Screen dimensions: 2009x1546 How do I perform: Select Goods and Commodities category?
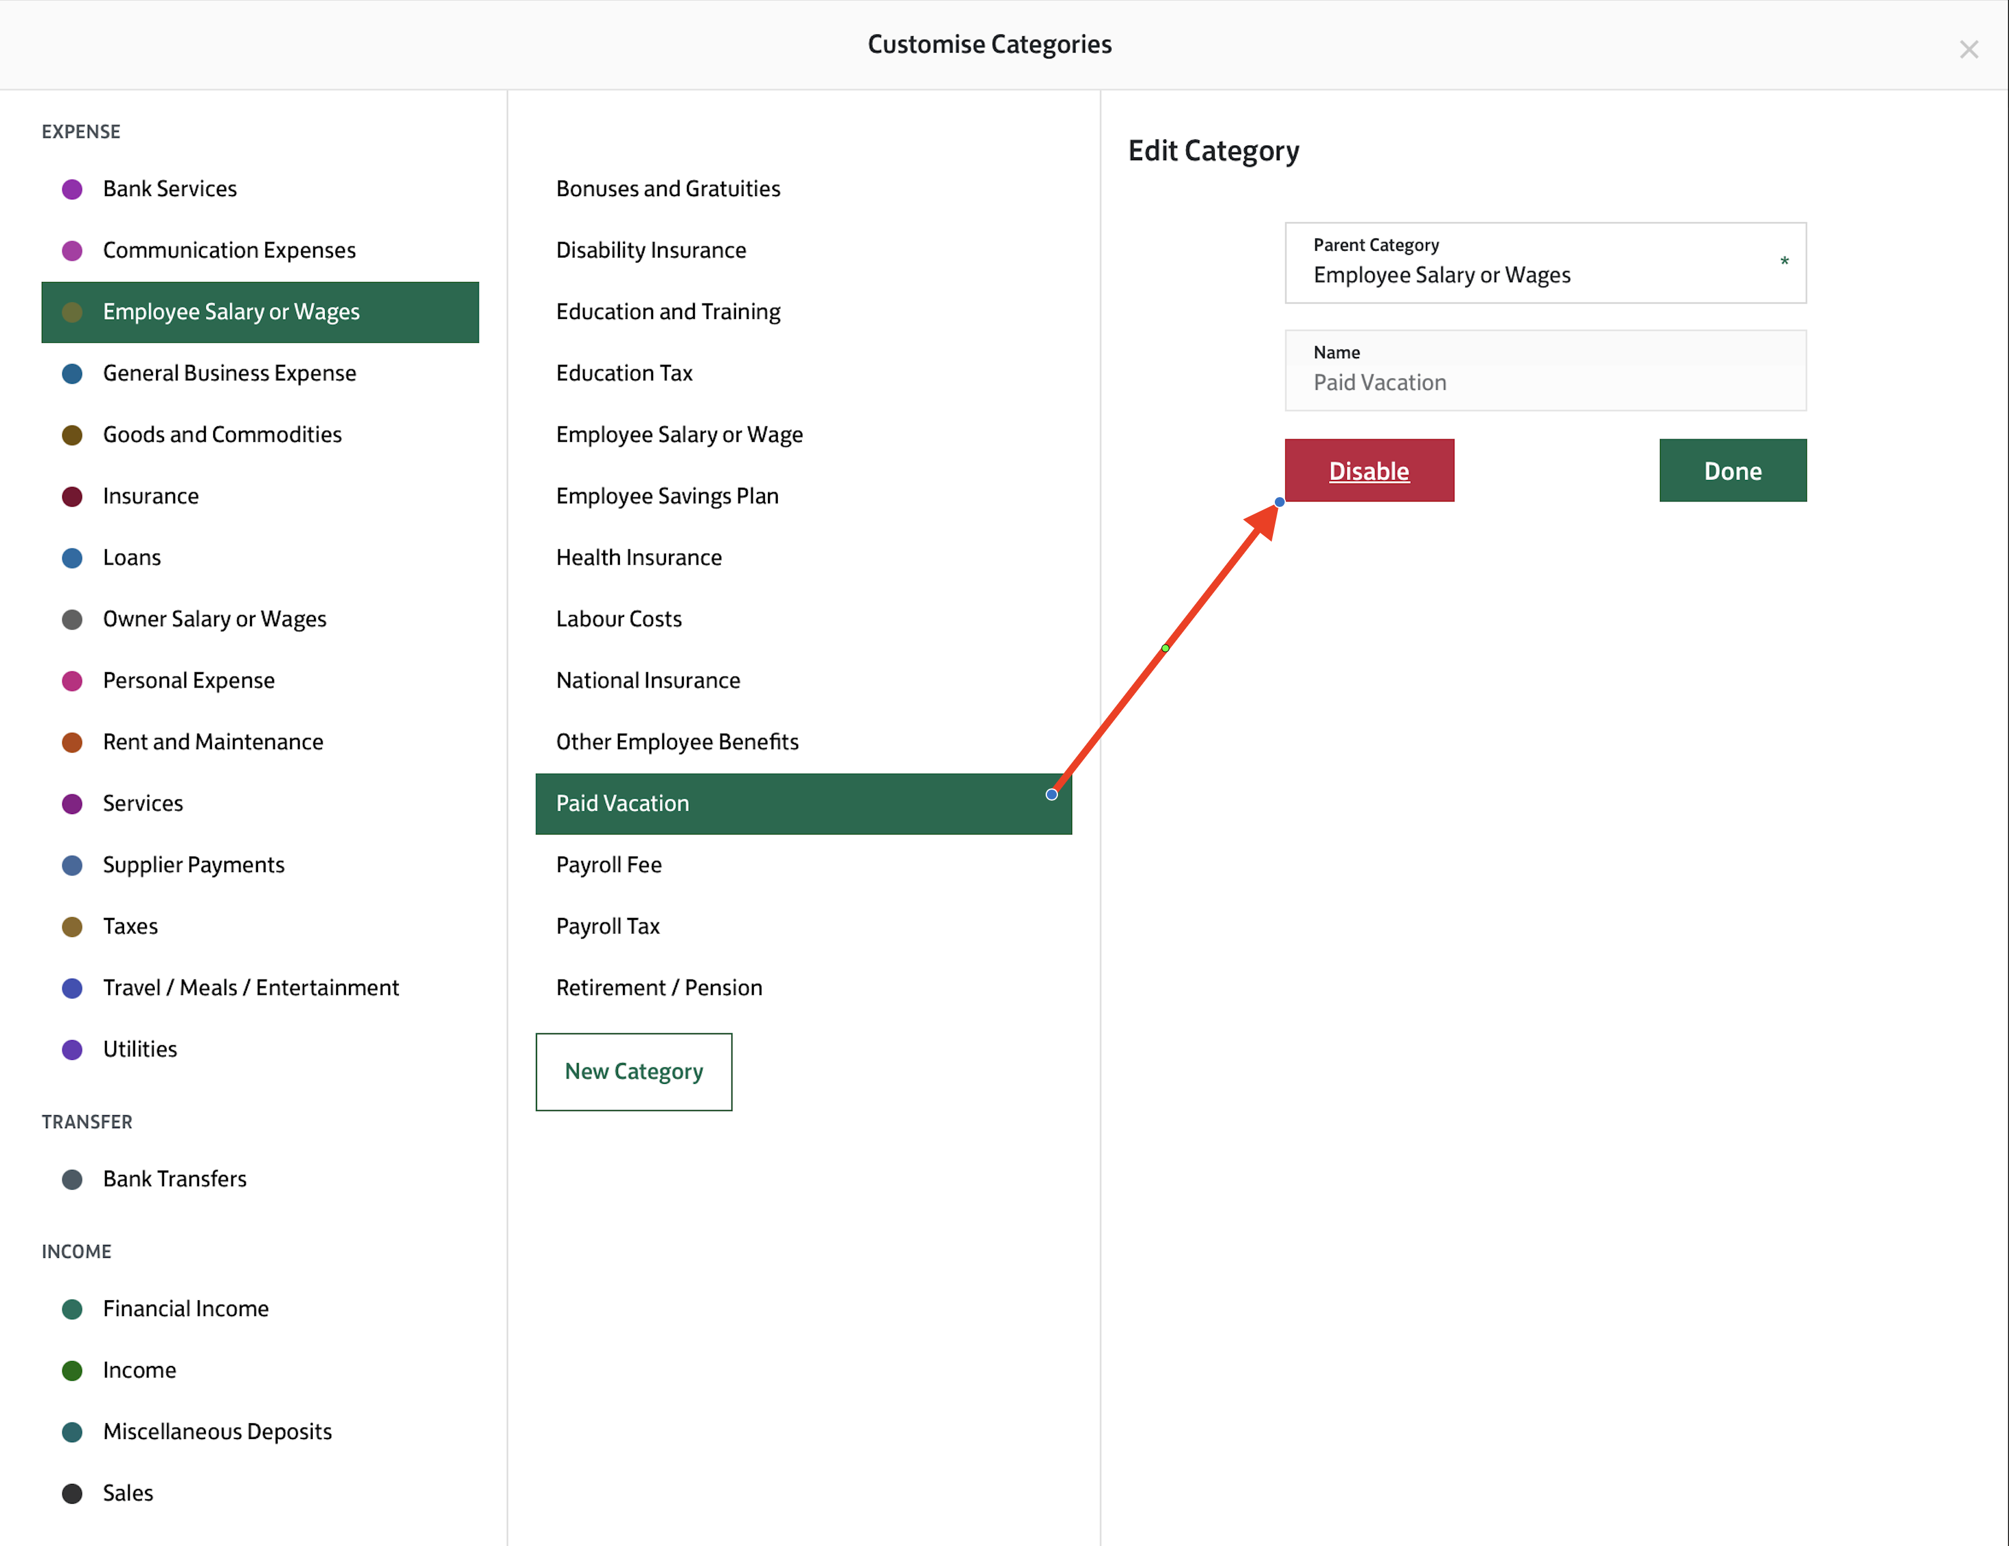pyautogui.click(x=260, y=434)
